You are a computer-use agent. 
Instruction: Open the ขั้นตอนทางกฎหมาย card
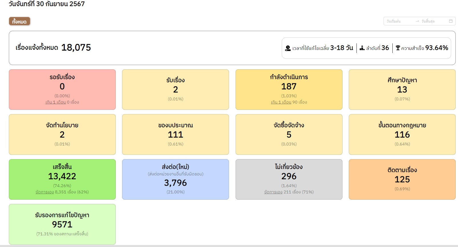pos(402,134)
